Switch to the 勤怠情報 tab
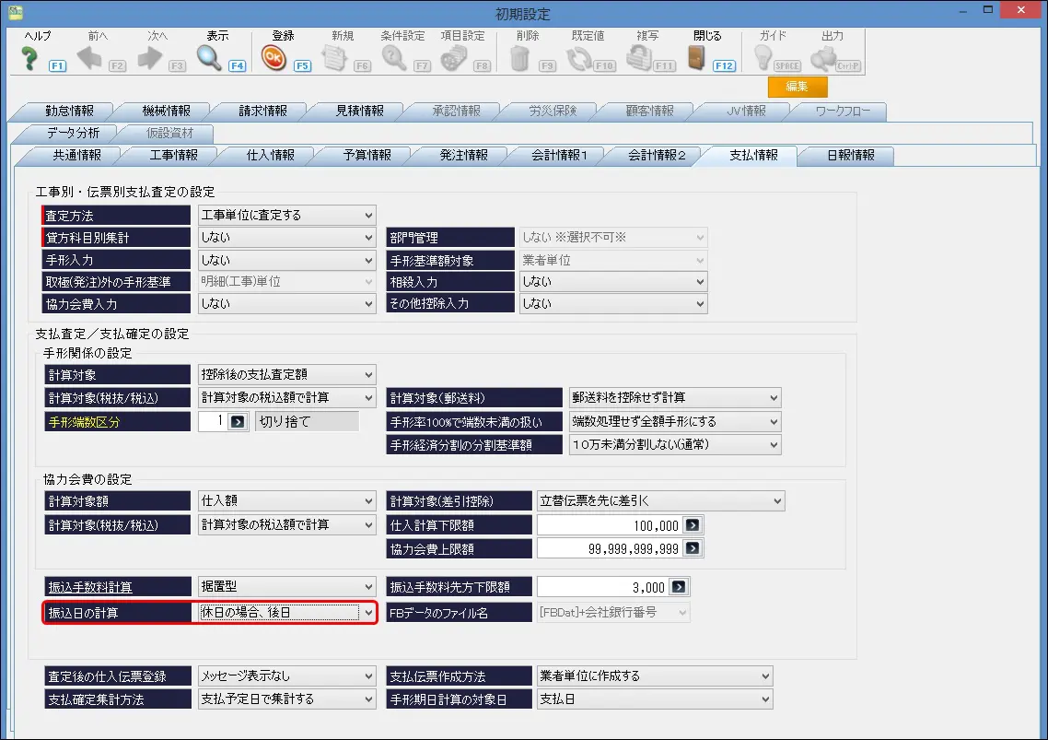The image size is (1048, 740). click(69, 112)
